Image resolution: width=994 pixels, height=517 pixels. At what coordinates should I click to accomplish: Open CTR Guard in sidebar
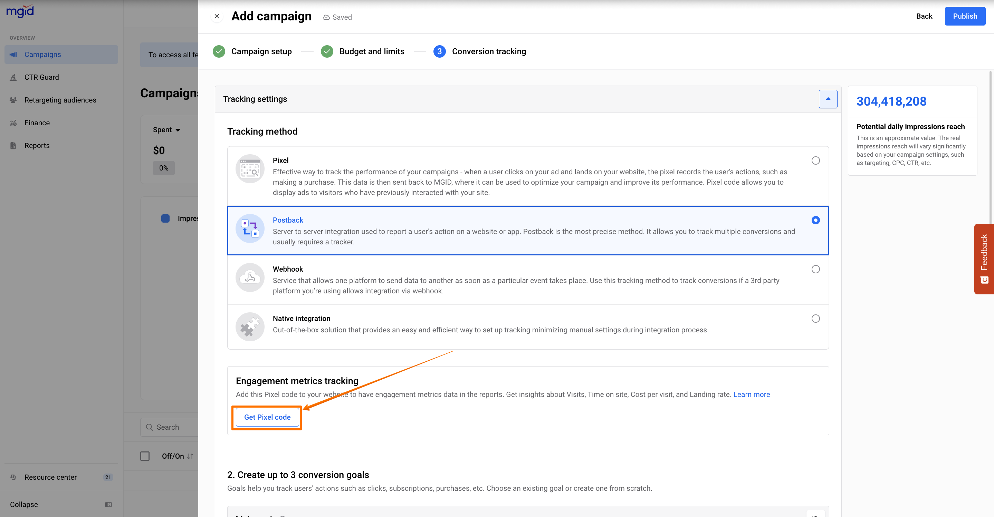(x=41, y=77)
